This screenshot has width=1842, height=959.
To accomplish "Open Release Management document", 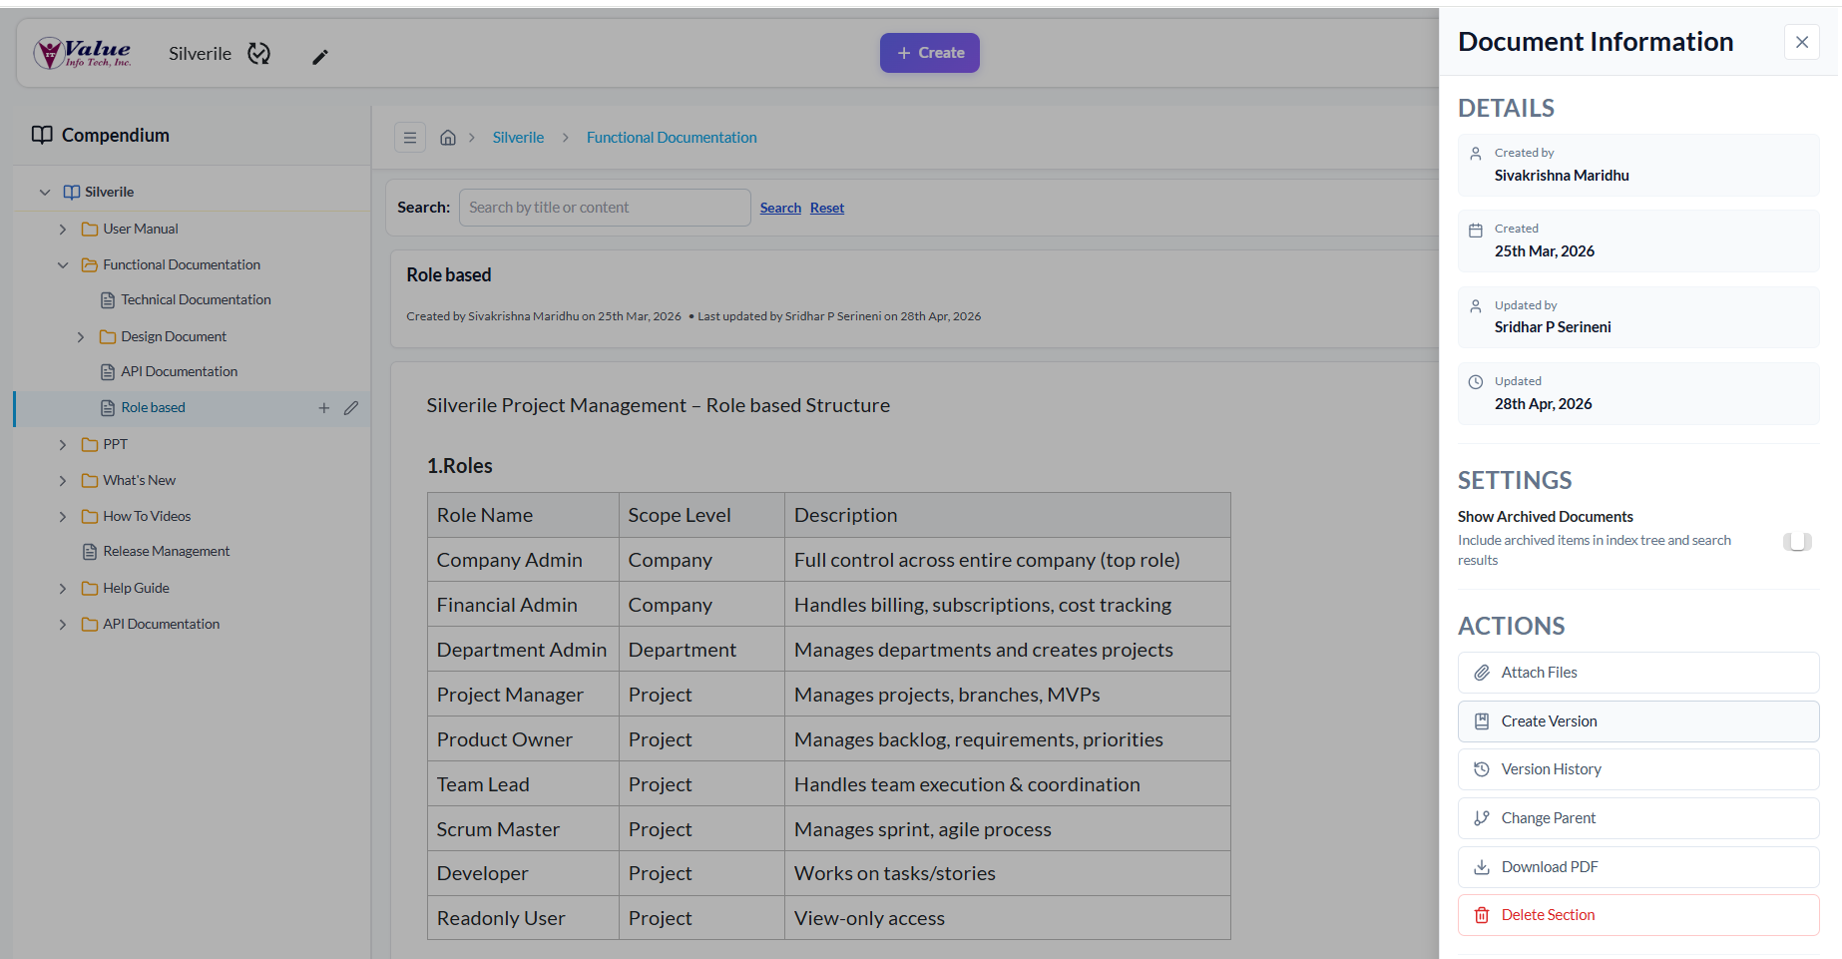I will pyautogui.click(x=167, y=551).
